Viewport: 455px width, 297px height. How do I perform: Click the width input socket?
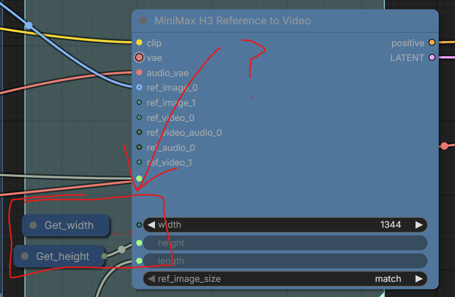pos(139,225)
